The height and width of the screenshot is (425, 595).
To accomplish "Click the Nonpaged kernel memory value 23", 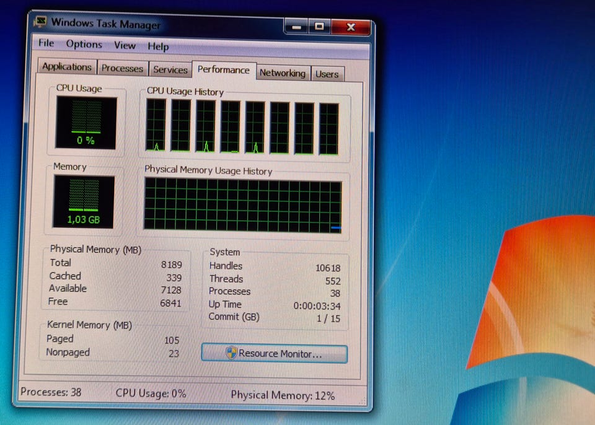I will click(x=174, y=353).
